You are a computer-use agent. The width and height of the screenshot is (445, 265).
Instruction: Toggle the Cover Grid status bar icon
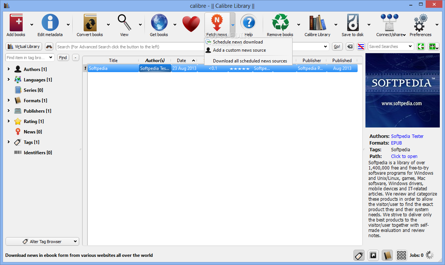coord(401,255)
